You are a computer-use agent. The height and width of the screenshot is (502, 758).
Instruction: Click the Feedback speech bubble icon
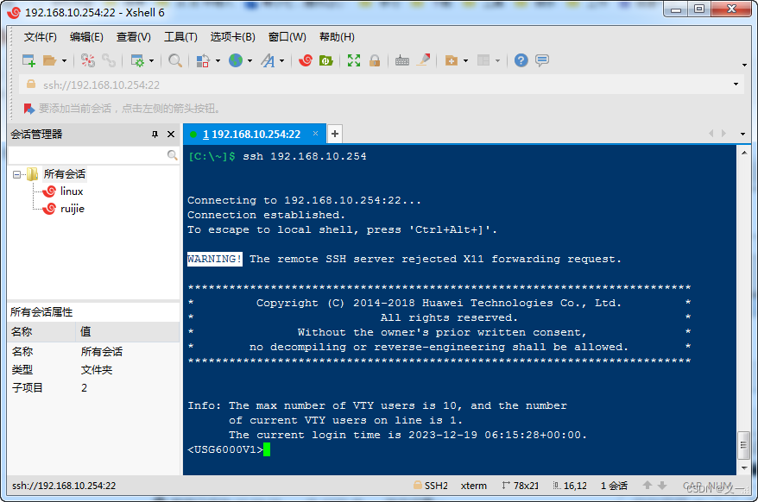542,60
